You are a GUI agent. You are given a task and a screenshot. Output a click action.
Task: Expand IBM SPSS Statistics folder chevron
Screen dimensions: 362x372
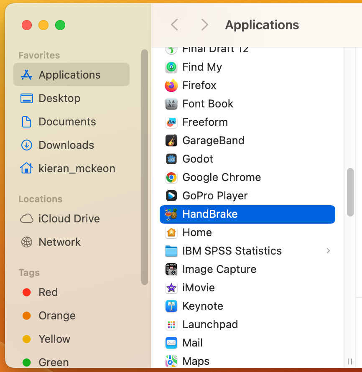pos(328,251)
